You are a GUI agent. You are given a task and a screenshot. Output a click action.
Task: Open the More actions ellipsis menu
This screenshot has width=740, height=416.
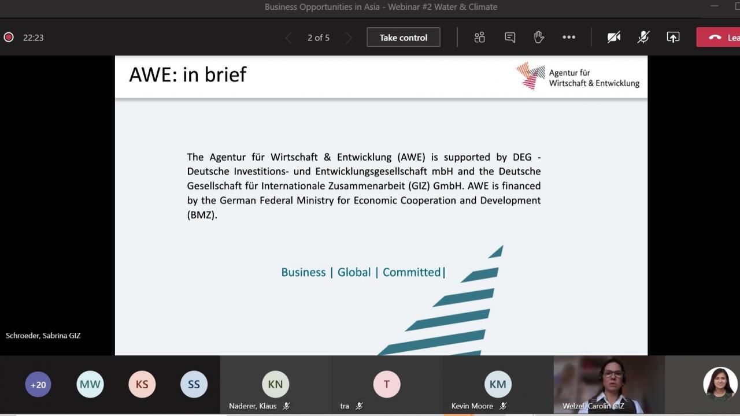click(x=569, y=38)
